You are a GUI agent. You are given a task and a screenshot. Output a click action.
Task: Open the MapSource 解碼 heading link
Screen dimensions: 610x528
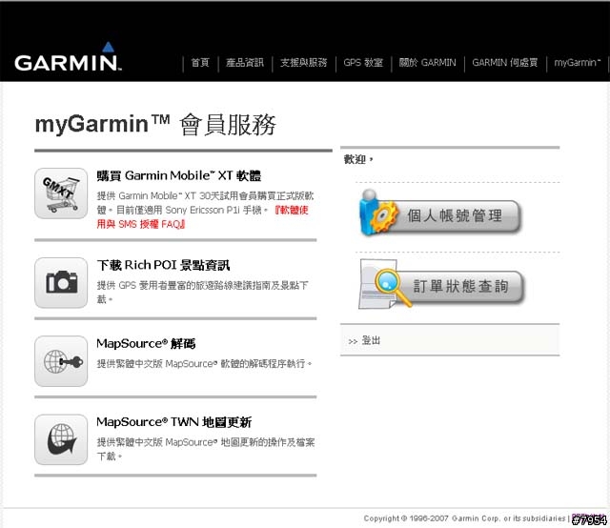(146, 343)
